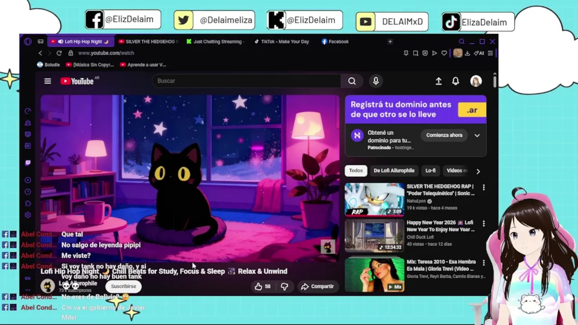Open the ad blocker shield icon
Screen dimensions: 578x325
pyautogui.click(x=425, y=53)
